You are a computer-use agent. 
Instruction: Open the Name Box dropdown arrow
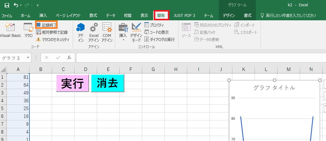(x=28, y=58)
